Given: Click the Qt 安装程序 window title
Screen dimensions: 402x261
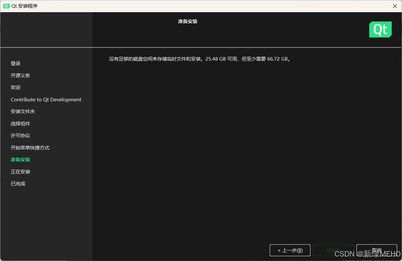Looking at the screenshot, I should [24, 6].
